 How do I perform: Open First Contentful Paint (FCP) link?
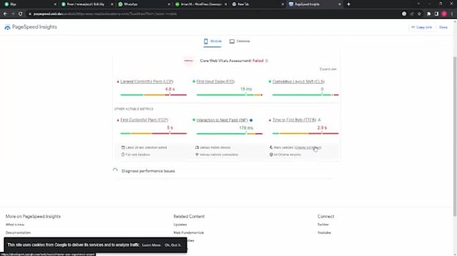(x=144, y=120)
